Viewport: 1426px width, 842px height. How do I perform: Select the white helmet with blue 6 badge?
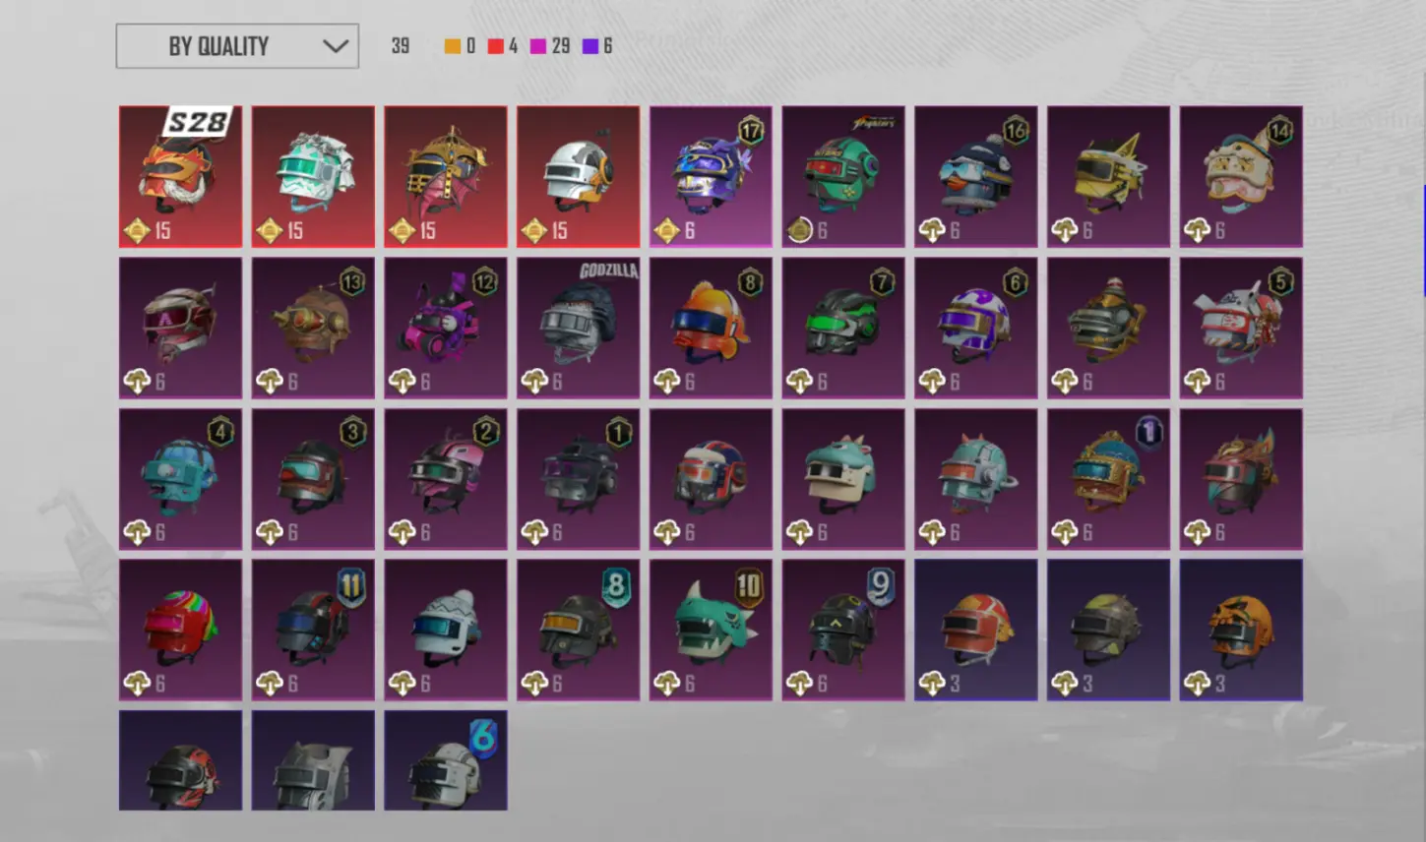coord(446,760)
